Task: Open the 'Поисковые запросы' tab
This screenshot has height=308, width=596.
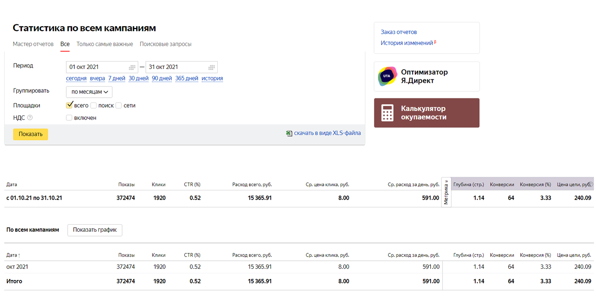Action: [x=165, y=44]
